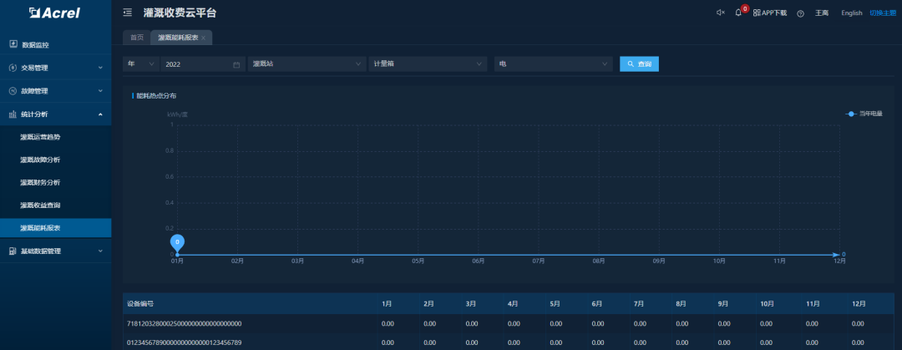
Task: Open the 计量箱 dropdown
Action: tap(428, 63)
